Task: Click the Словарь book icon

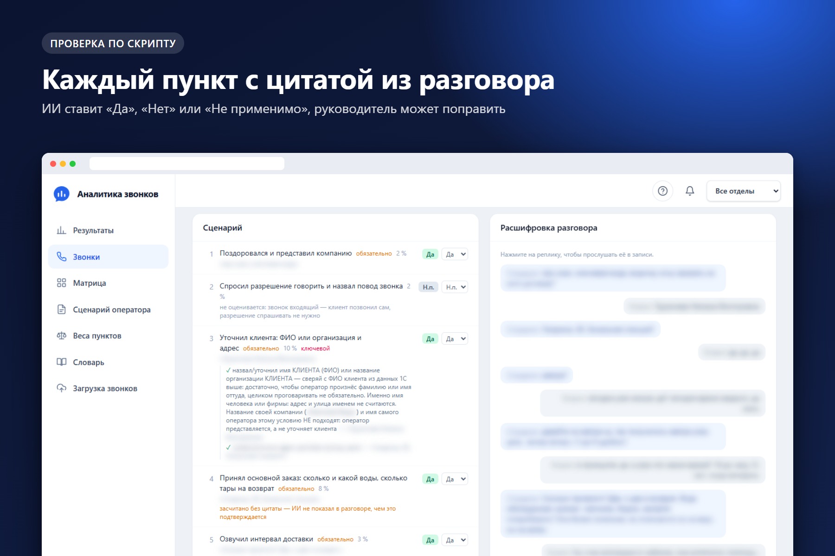Action: (61, 362)
